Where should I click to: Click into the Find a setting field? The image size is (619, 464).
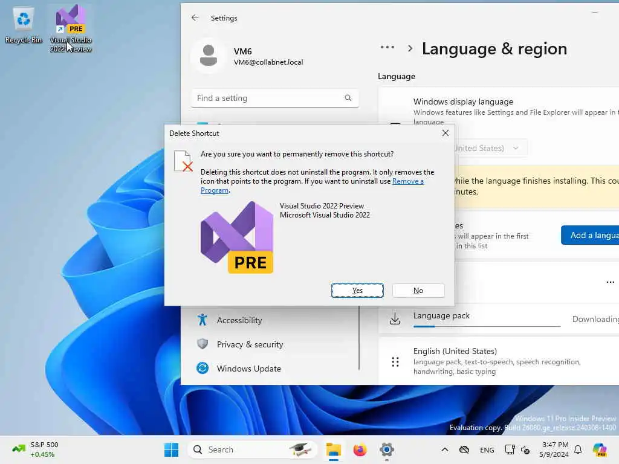point(275,98)
